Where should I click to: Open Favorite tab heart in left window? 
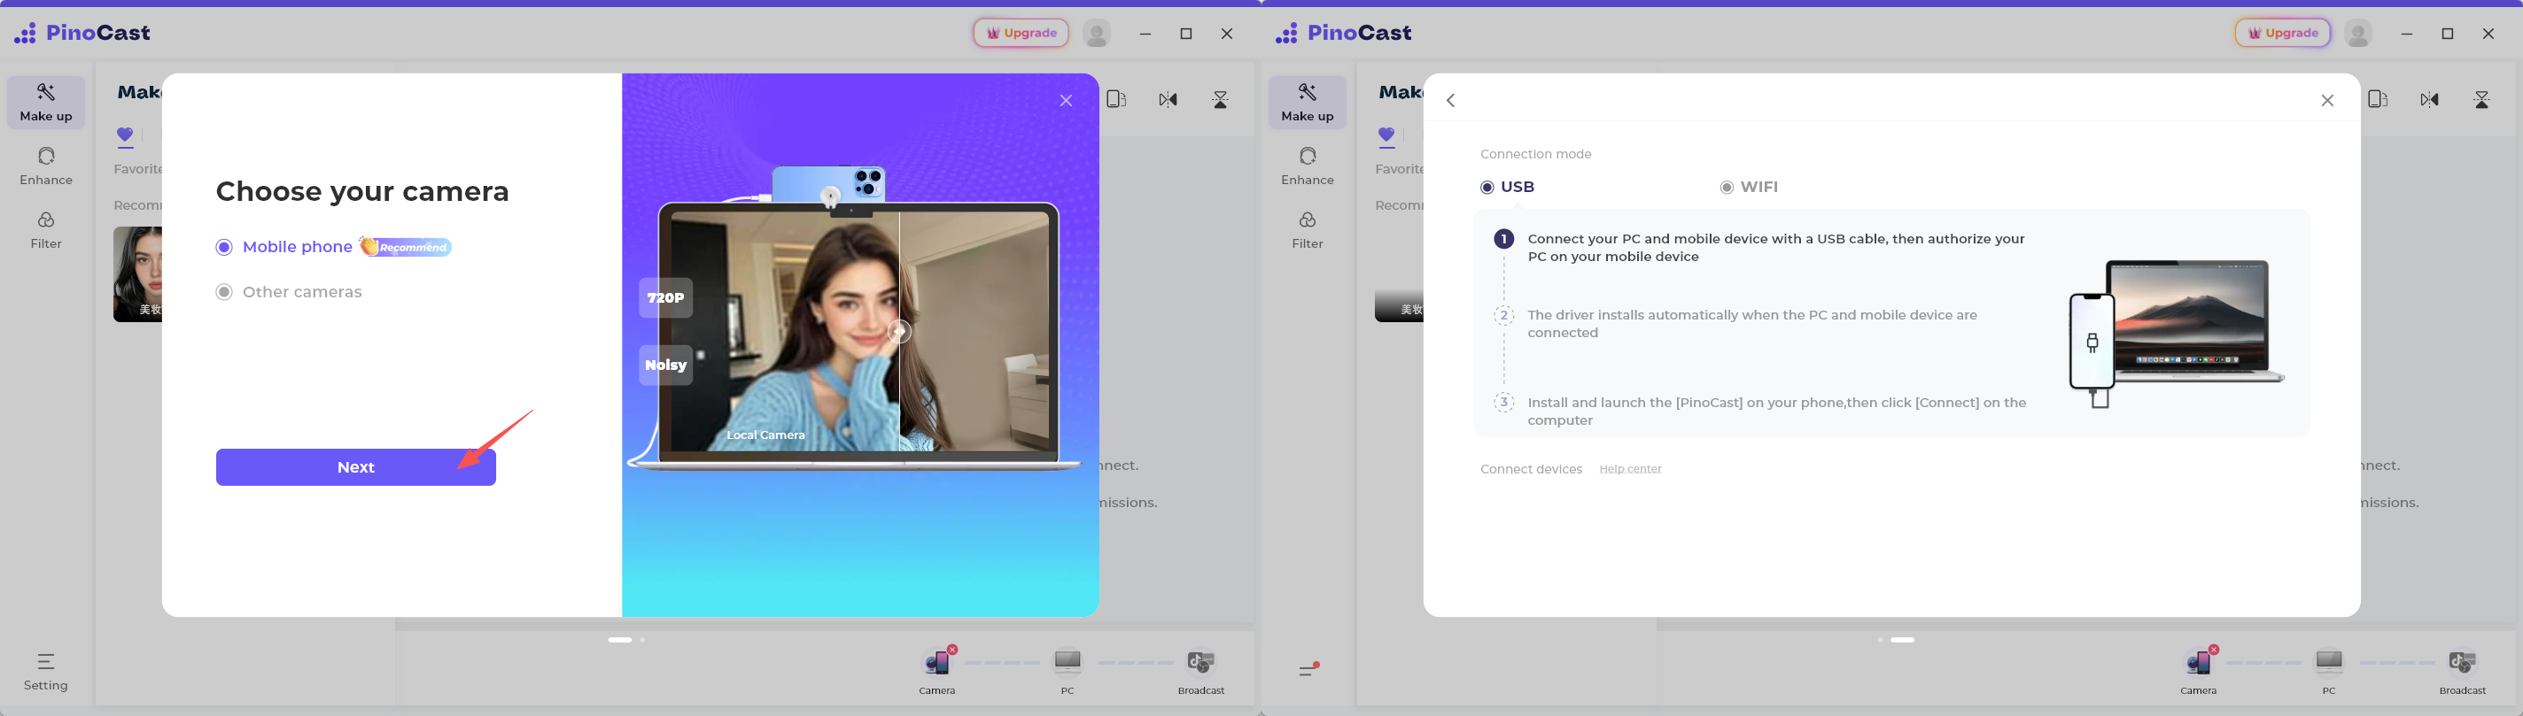124,135
